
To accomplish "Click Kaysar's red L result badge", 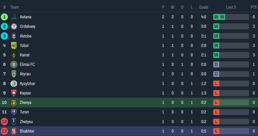I will [x=216, y=93].
